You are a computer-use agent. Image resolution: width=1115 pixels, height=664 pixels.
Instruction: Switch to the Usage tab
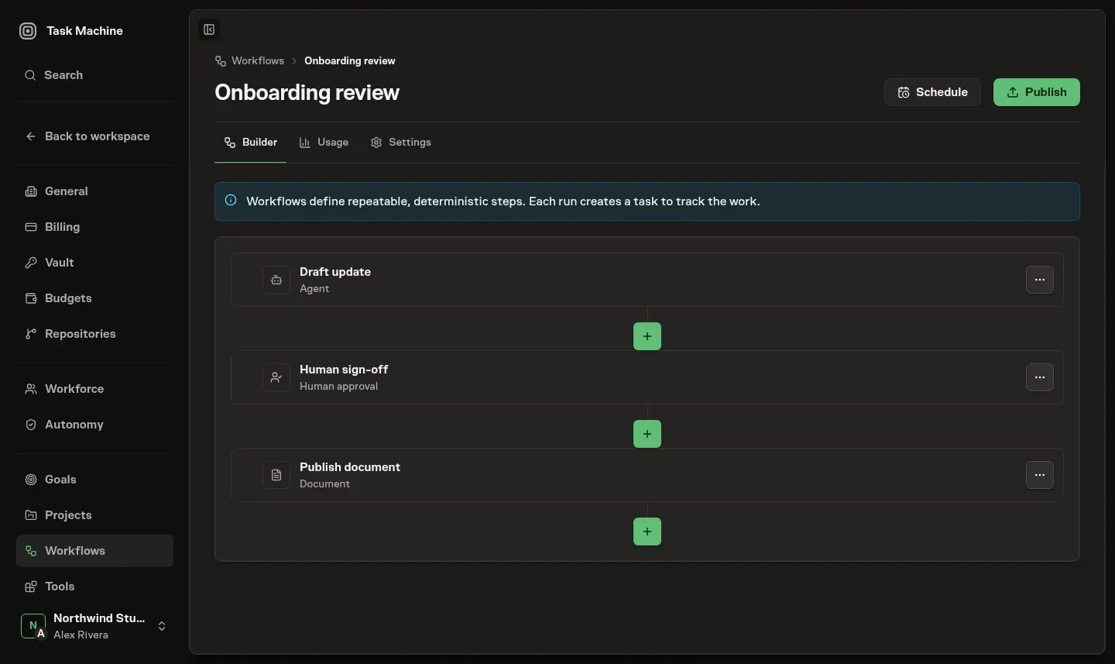click(x=324, y=143)
